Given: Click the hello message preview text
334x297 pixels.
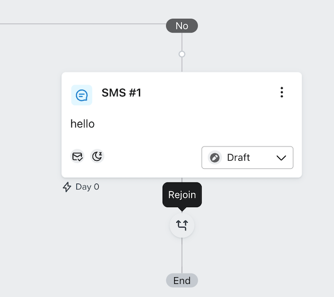Looking at the screenshot, I should [82, 124].
